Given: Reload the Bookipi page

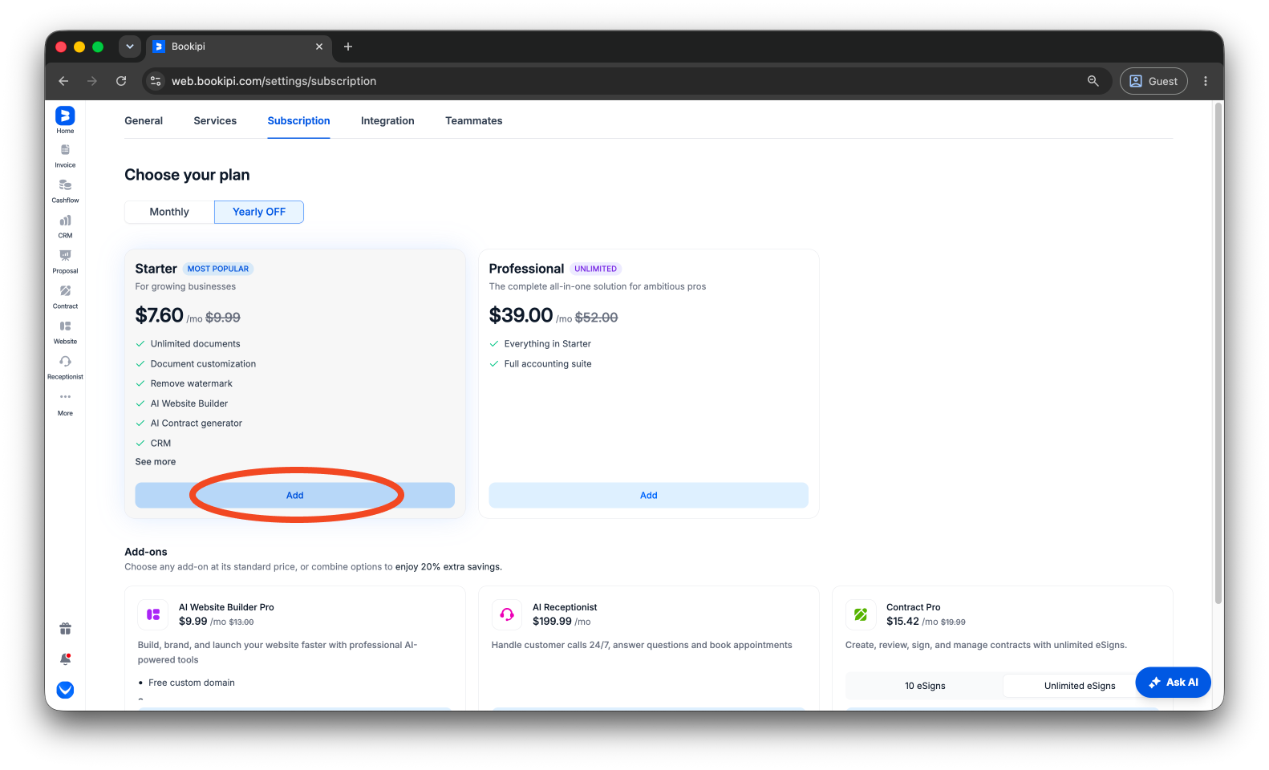Looking at the screenshot, I should pos(121,81).
